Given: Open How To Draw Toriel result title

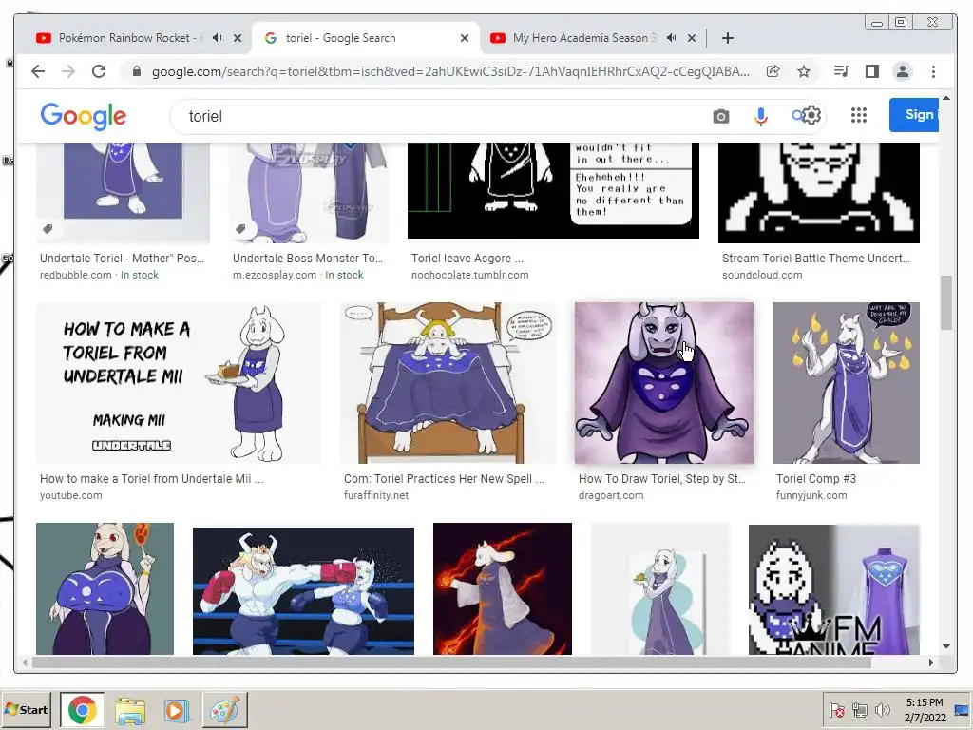Looking at the screenshot, I should 662,479.
